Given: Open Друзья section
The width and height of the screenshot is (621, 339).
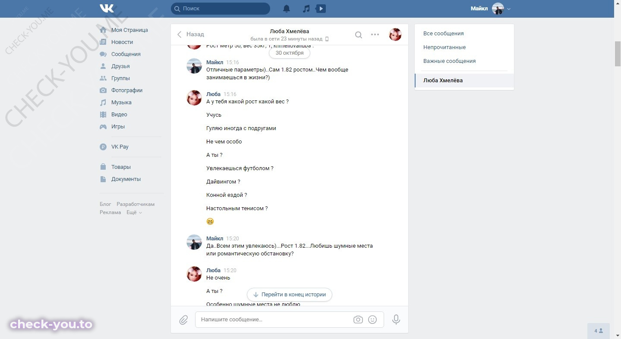Looking at the screenshot, I should click(x=120, y=66).
